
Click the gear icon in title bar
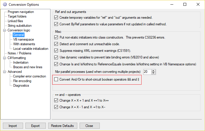pos(5,4)
